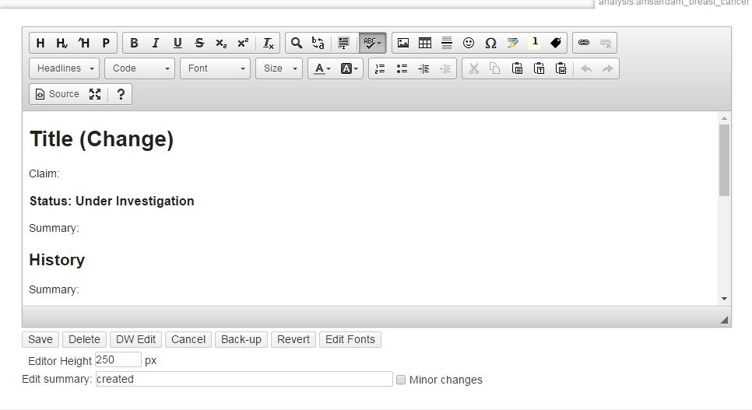
Task: Insert a hyperlink
Action: [x=584, y=43]
